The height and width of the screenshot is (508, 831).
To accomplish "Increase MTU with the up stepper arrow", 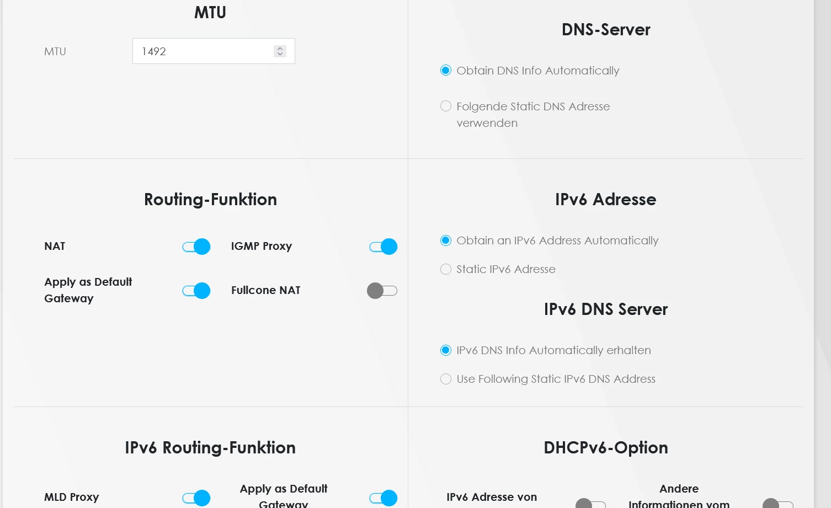I will coord(280,49).
